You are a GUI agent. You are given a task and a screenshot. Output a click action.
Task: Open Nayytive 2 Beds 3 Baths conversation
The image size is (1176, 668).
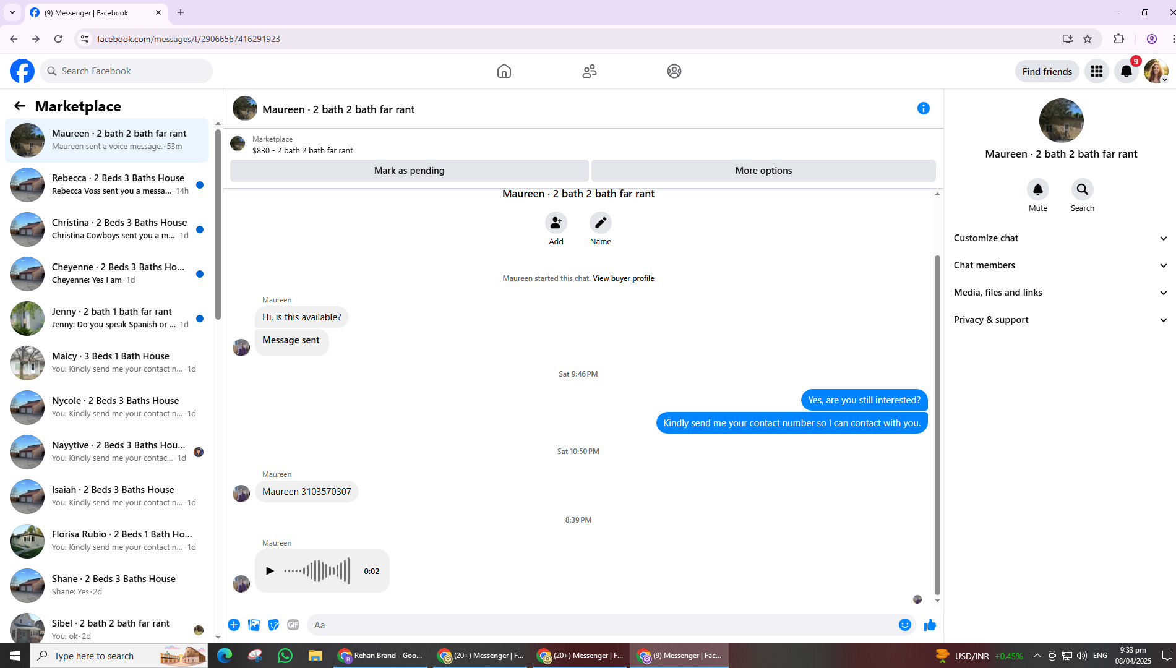pyautogui.click(x=107, y=452)
